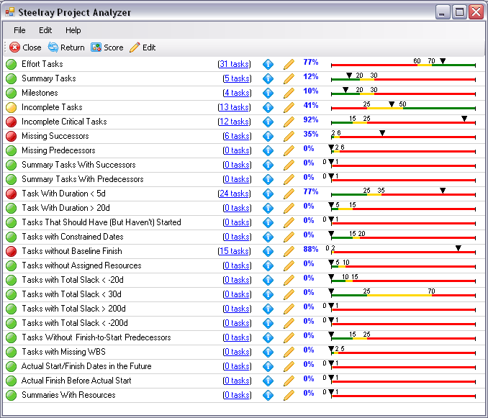The image size is (488, 418).
Task: Open the 15 tasks link
Action: (x=234, y=251)
